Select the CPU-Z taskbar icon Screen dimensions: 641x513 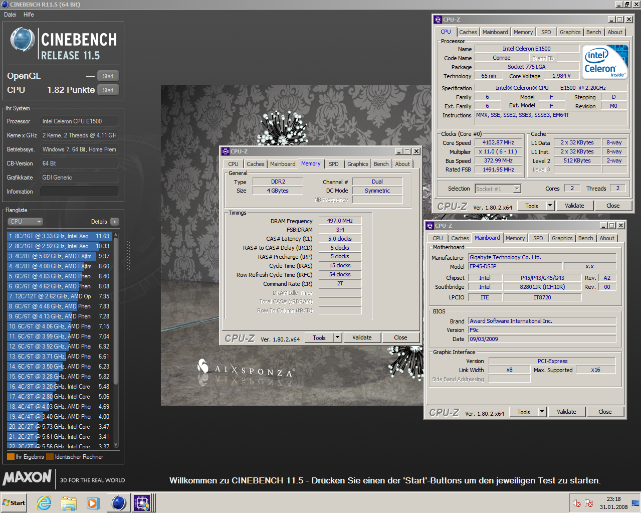click(142, 502)
